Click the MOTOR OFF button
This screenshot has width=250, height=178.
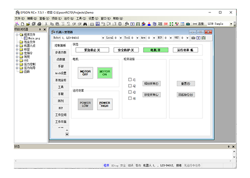(85, 73)
